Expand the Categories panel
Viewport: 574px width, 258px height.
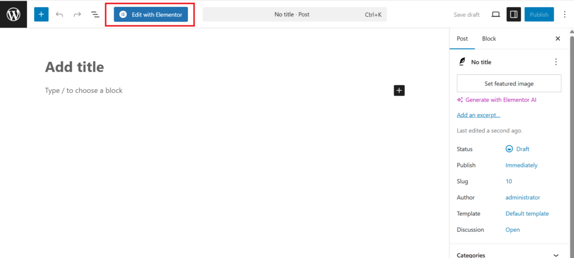556,255
